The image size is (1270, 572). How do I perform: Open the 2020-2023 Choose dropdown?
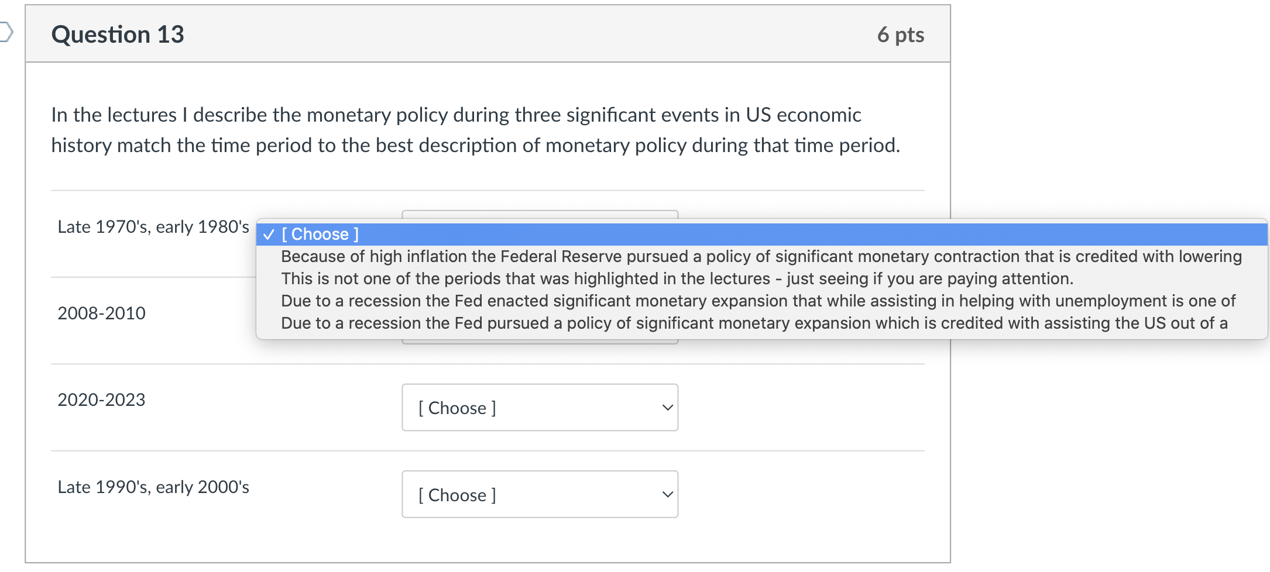[540, 408]
